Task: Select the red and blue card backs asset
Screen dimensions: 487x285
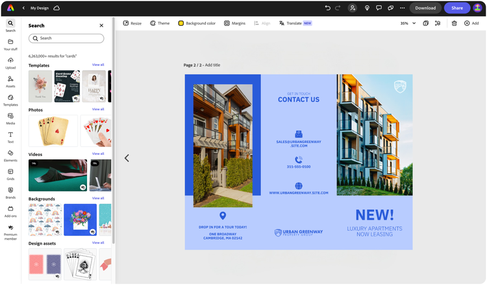Action: point(45,264)
